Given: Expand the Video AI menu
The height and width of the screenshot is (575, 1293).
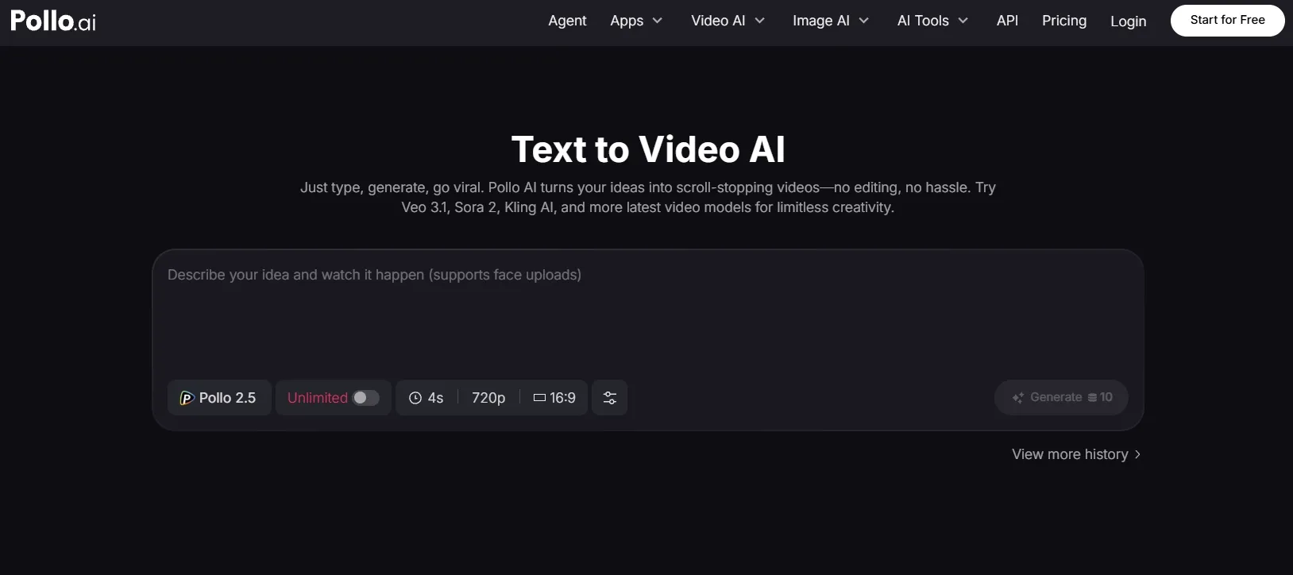Looking at the screenshot, I should [x=728, y=21].
